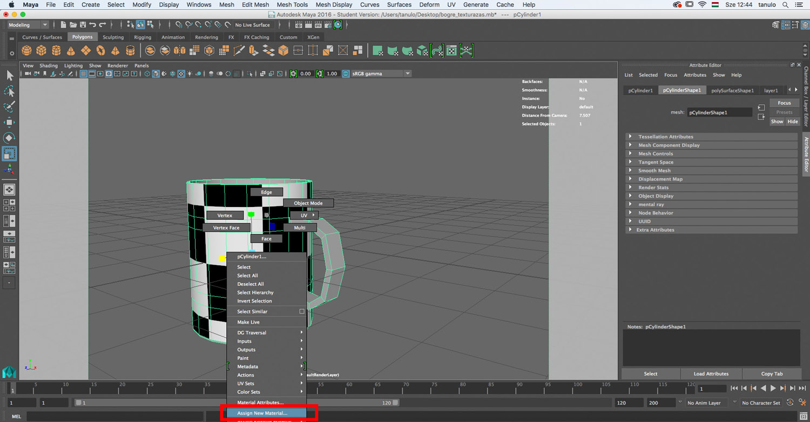The image size is (810, 422).
Task: Click the Load Attributes button
Action: click(x=711, y=374)
